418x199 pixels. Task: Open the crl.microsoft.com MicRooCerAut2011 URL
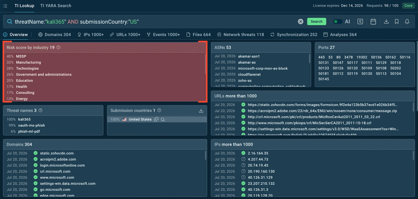click(x=314, y=117)
